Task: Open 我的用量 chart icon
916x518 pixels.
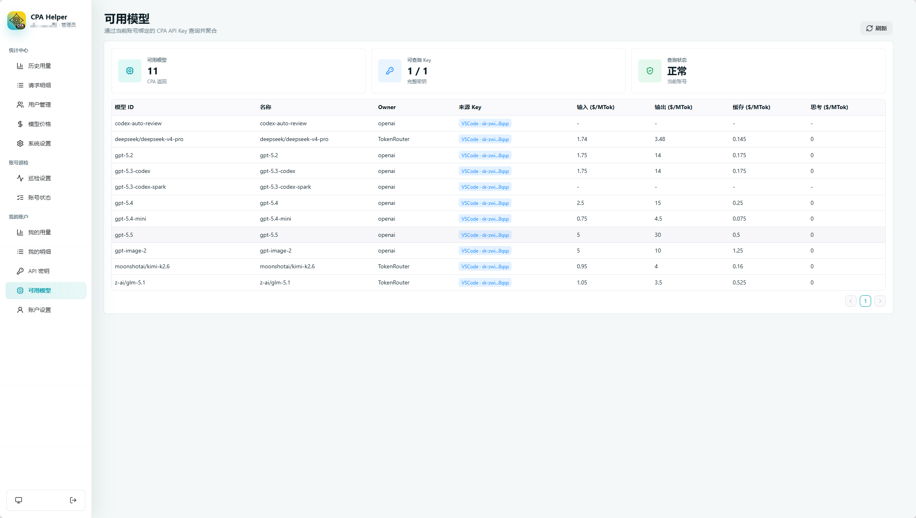Action: pyautogui.click(x=20, y=232)
